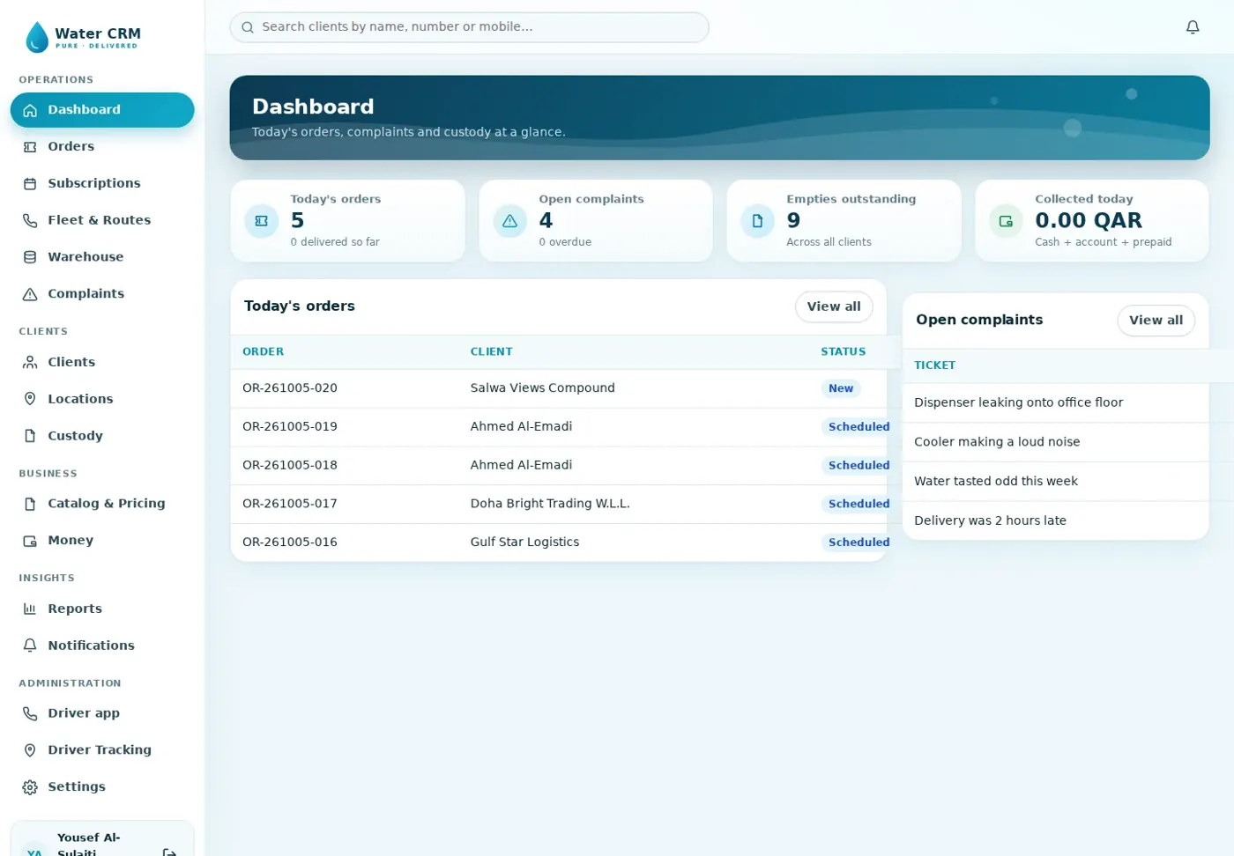Open Catalog & Pricing

102,504
